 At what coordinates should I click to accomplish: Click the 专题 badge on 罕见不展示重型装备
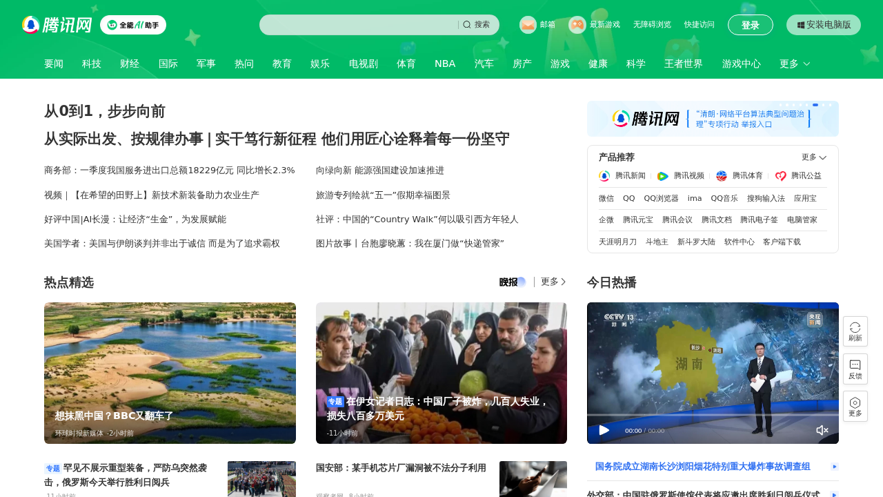click(x=52, y=468)
